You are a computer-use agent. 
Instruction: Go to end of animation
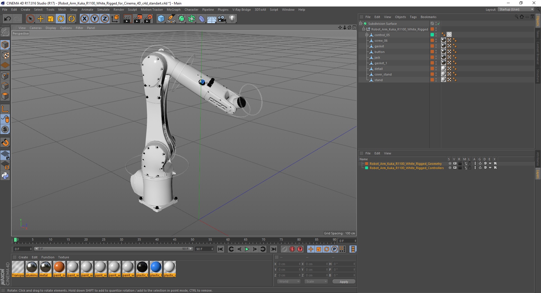click(273, 249)
